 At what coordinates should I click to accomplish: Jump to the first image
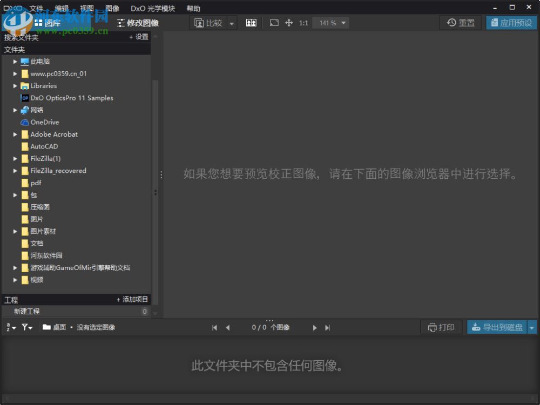pos(214,327)
